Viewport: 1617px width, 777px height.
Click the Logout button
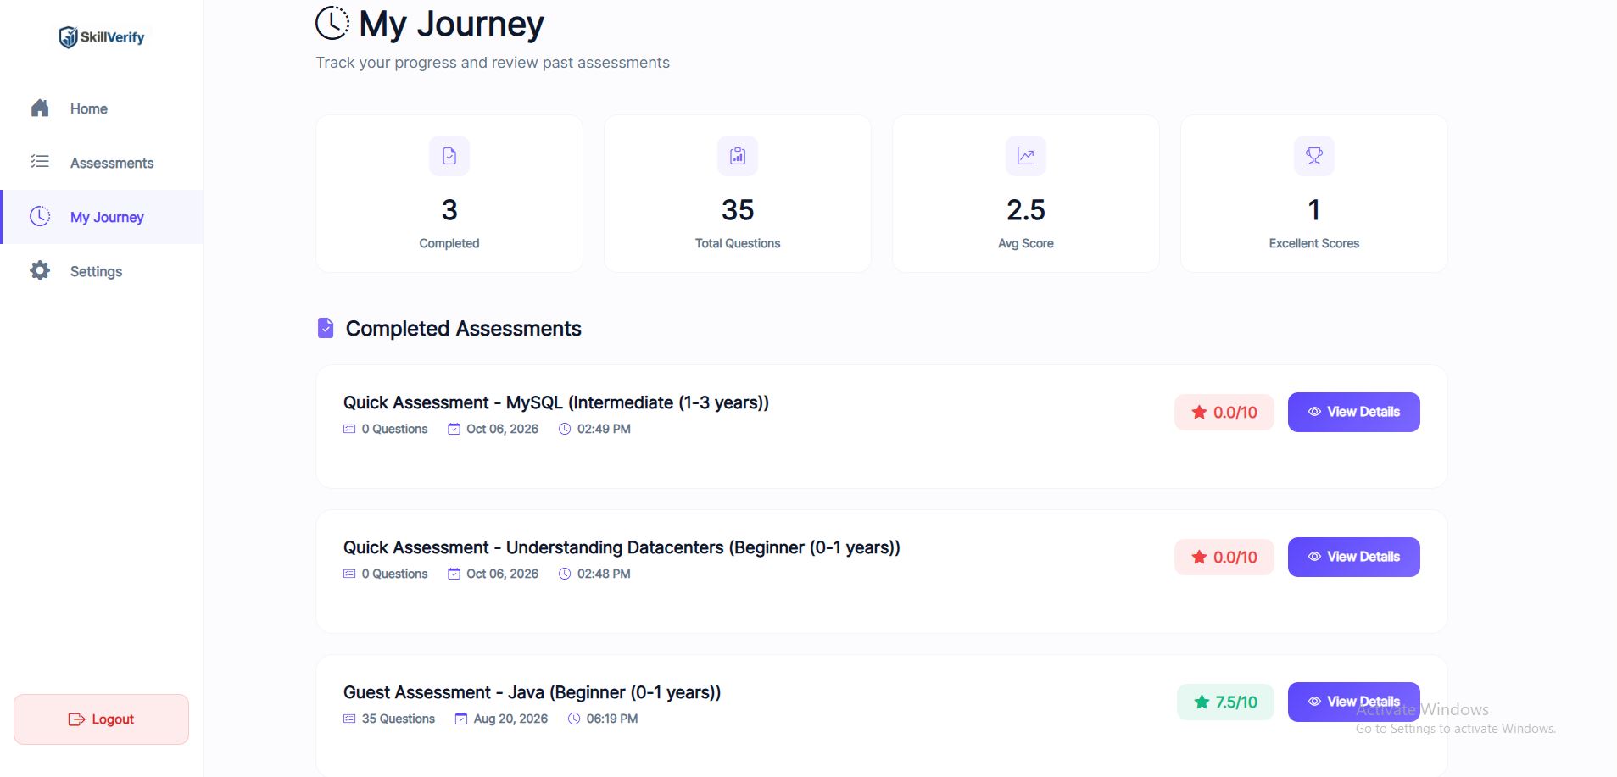(x=101, y=719)
